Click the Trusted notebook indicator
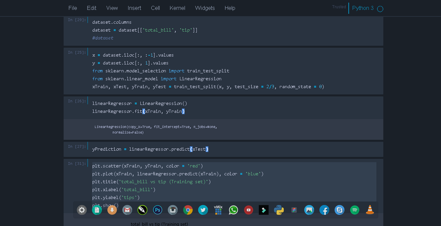 (339, 7)
